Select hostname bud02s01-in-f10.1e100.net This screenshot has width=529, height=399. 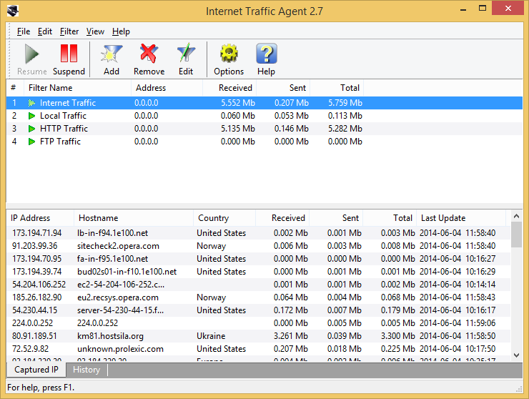pyautogui.click(x=127, y=272)
